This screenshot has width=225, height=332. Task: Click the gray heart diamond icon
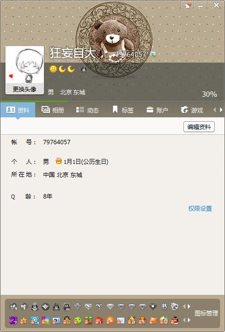[x=153, y=307]
